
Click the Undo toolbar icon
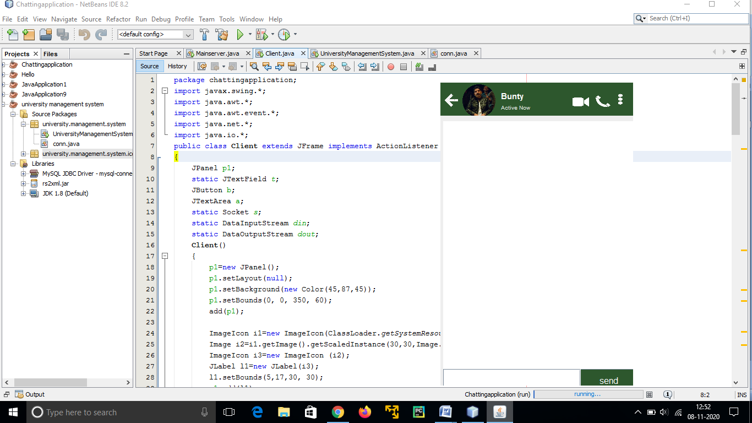84,34
